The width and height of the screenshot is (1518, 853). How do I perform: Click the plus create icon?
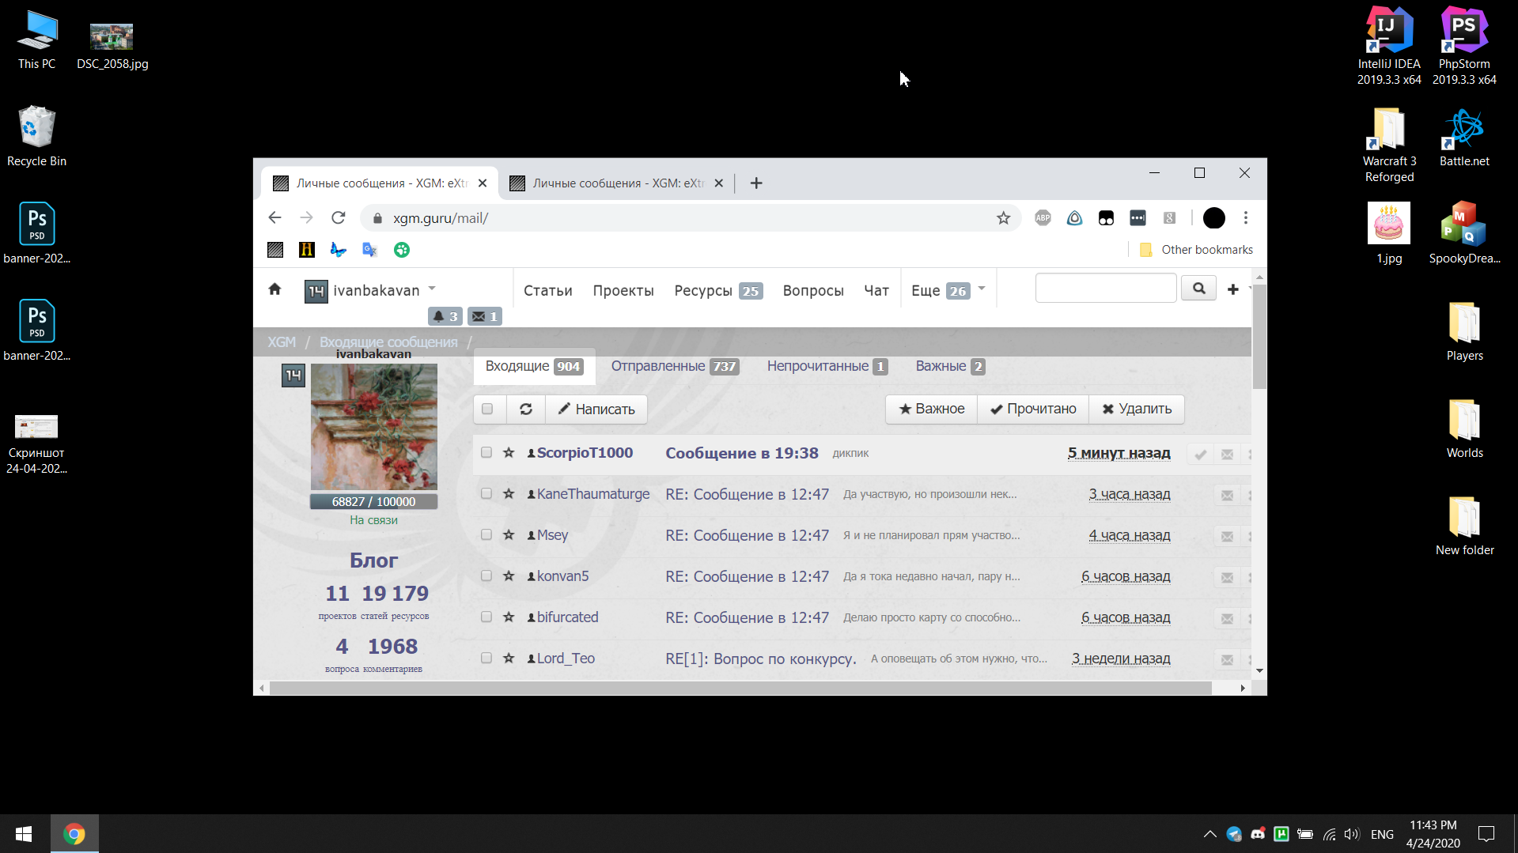1232,289
